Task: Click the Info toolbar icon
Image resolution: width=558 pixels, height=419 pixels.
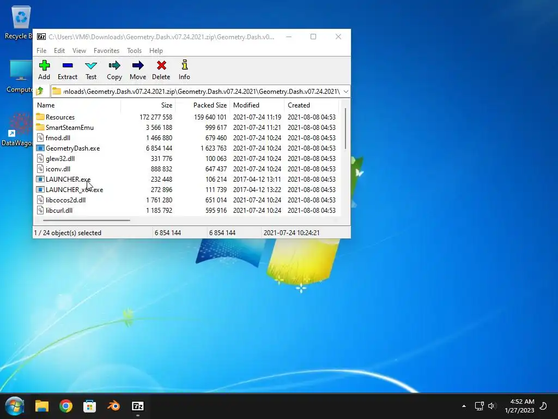Action: (184, 65)
